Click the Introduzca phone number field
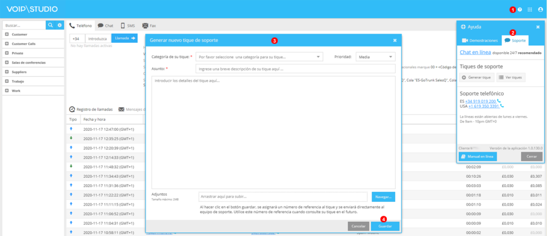 [x=98, y=38]
